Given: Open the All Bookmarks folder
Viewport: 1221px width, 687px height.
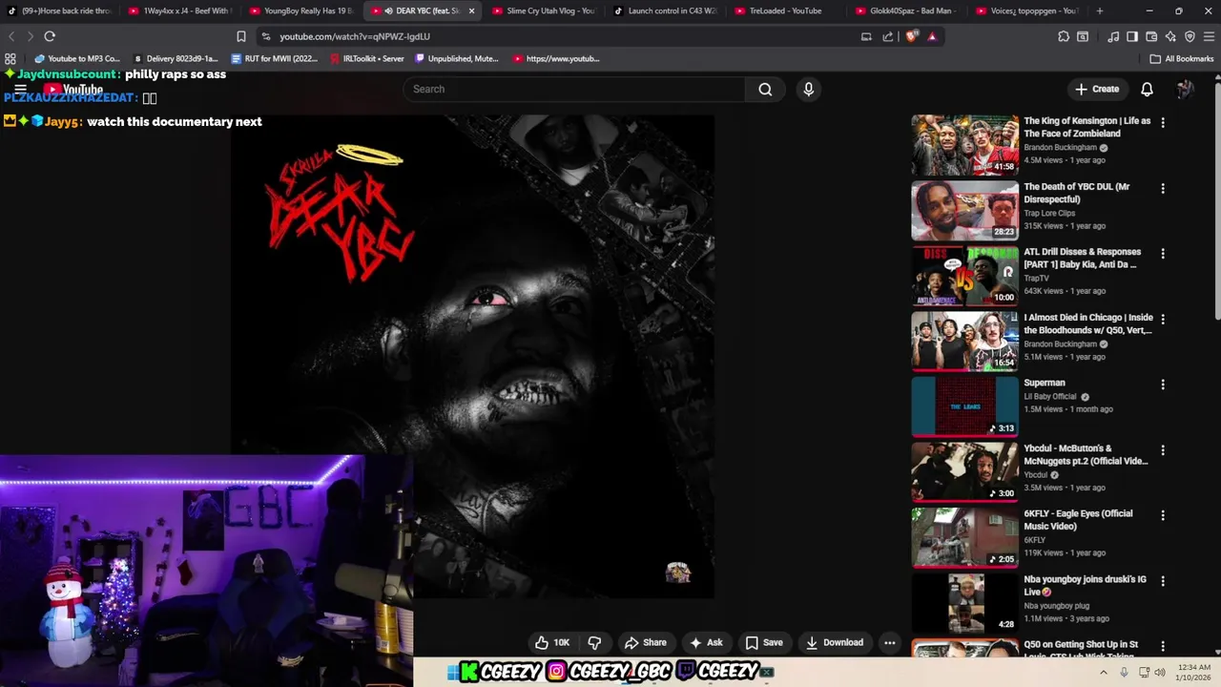Looking at the screenshot, I should point(1182,58).
